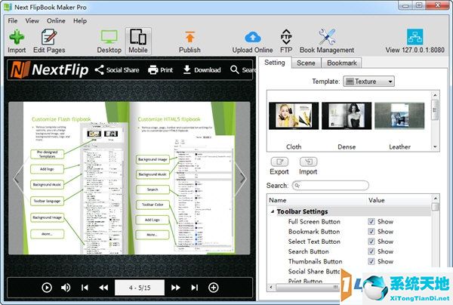Click the green Import plus icon
The width and height of the screenshot is (453, 305).
pyautogui.click(x=17, y=37)
